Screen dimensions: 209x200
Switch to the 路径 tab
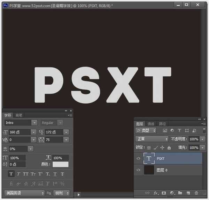click(162, 124)
